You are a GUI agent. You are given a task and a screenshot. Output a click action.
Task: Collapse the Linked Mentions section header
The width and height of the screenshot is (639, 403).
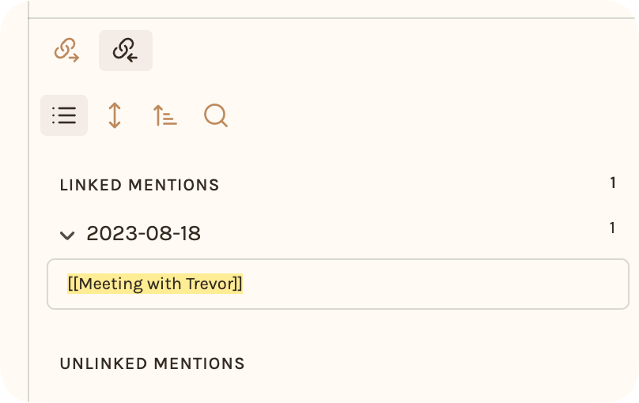click(x=139, y=185)
